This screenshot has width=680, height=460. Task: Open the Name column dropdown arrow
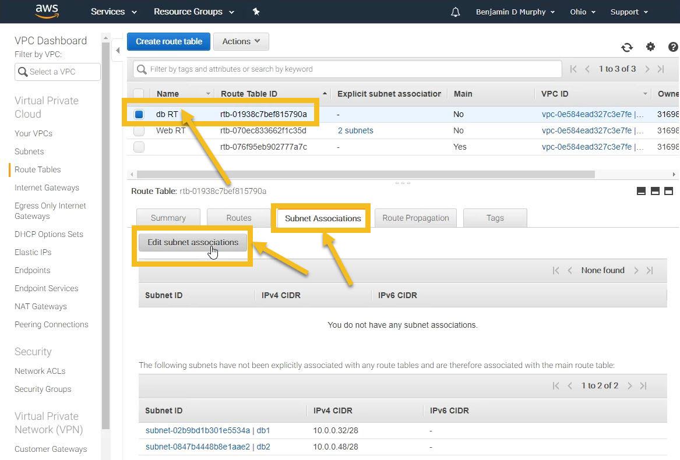click(x=208, y=94)
